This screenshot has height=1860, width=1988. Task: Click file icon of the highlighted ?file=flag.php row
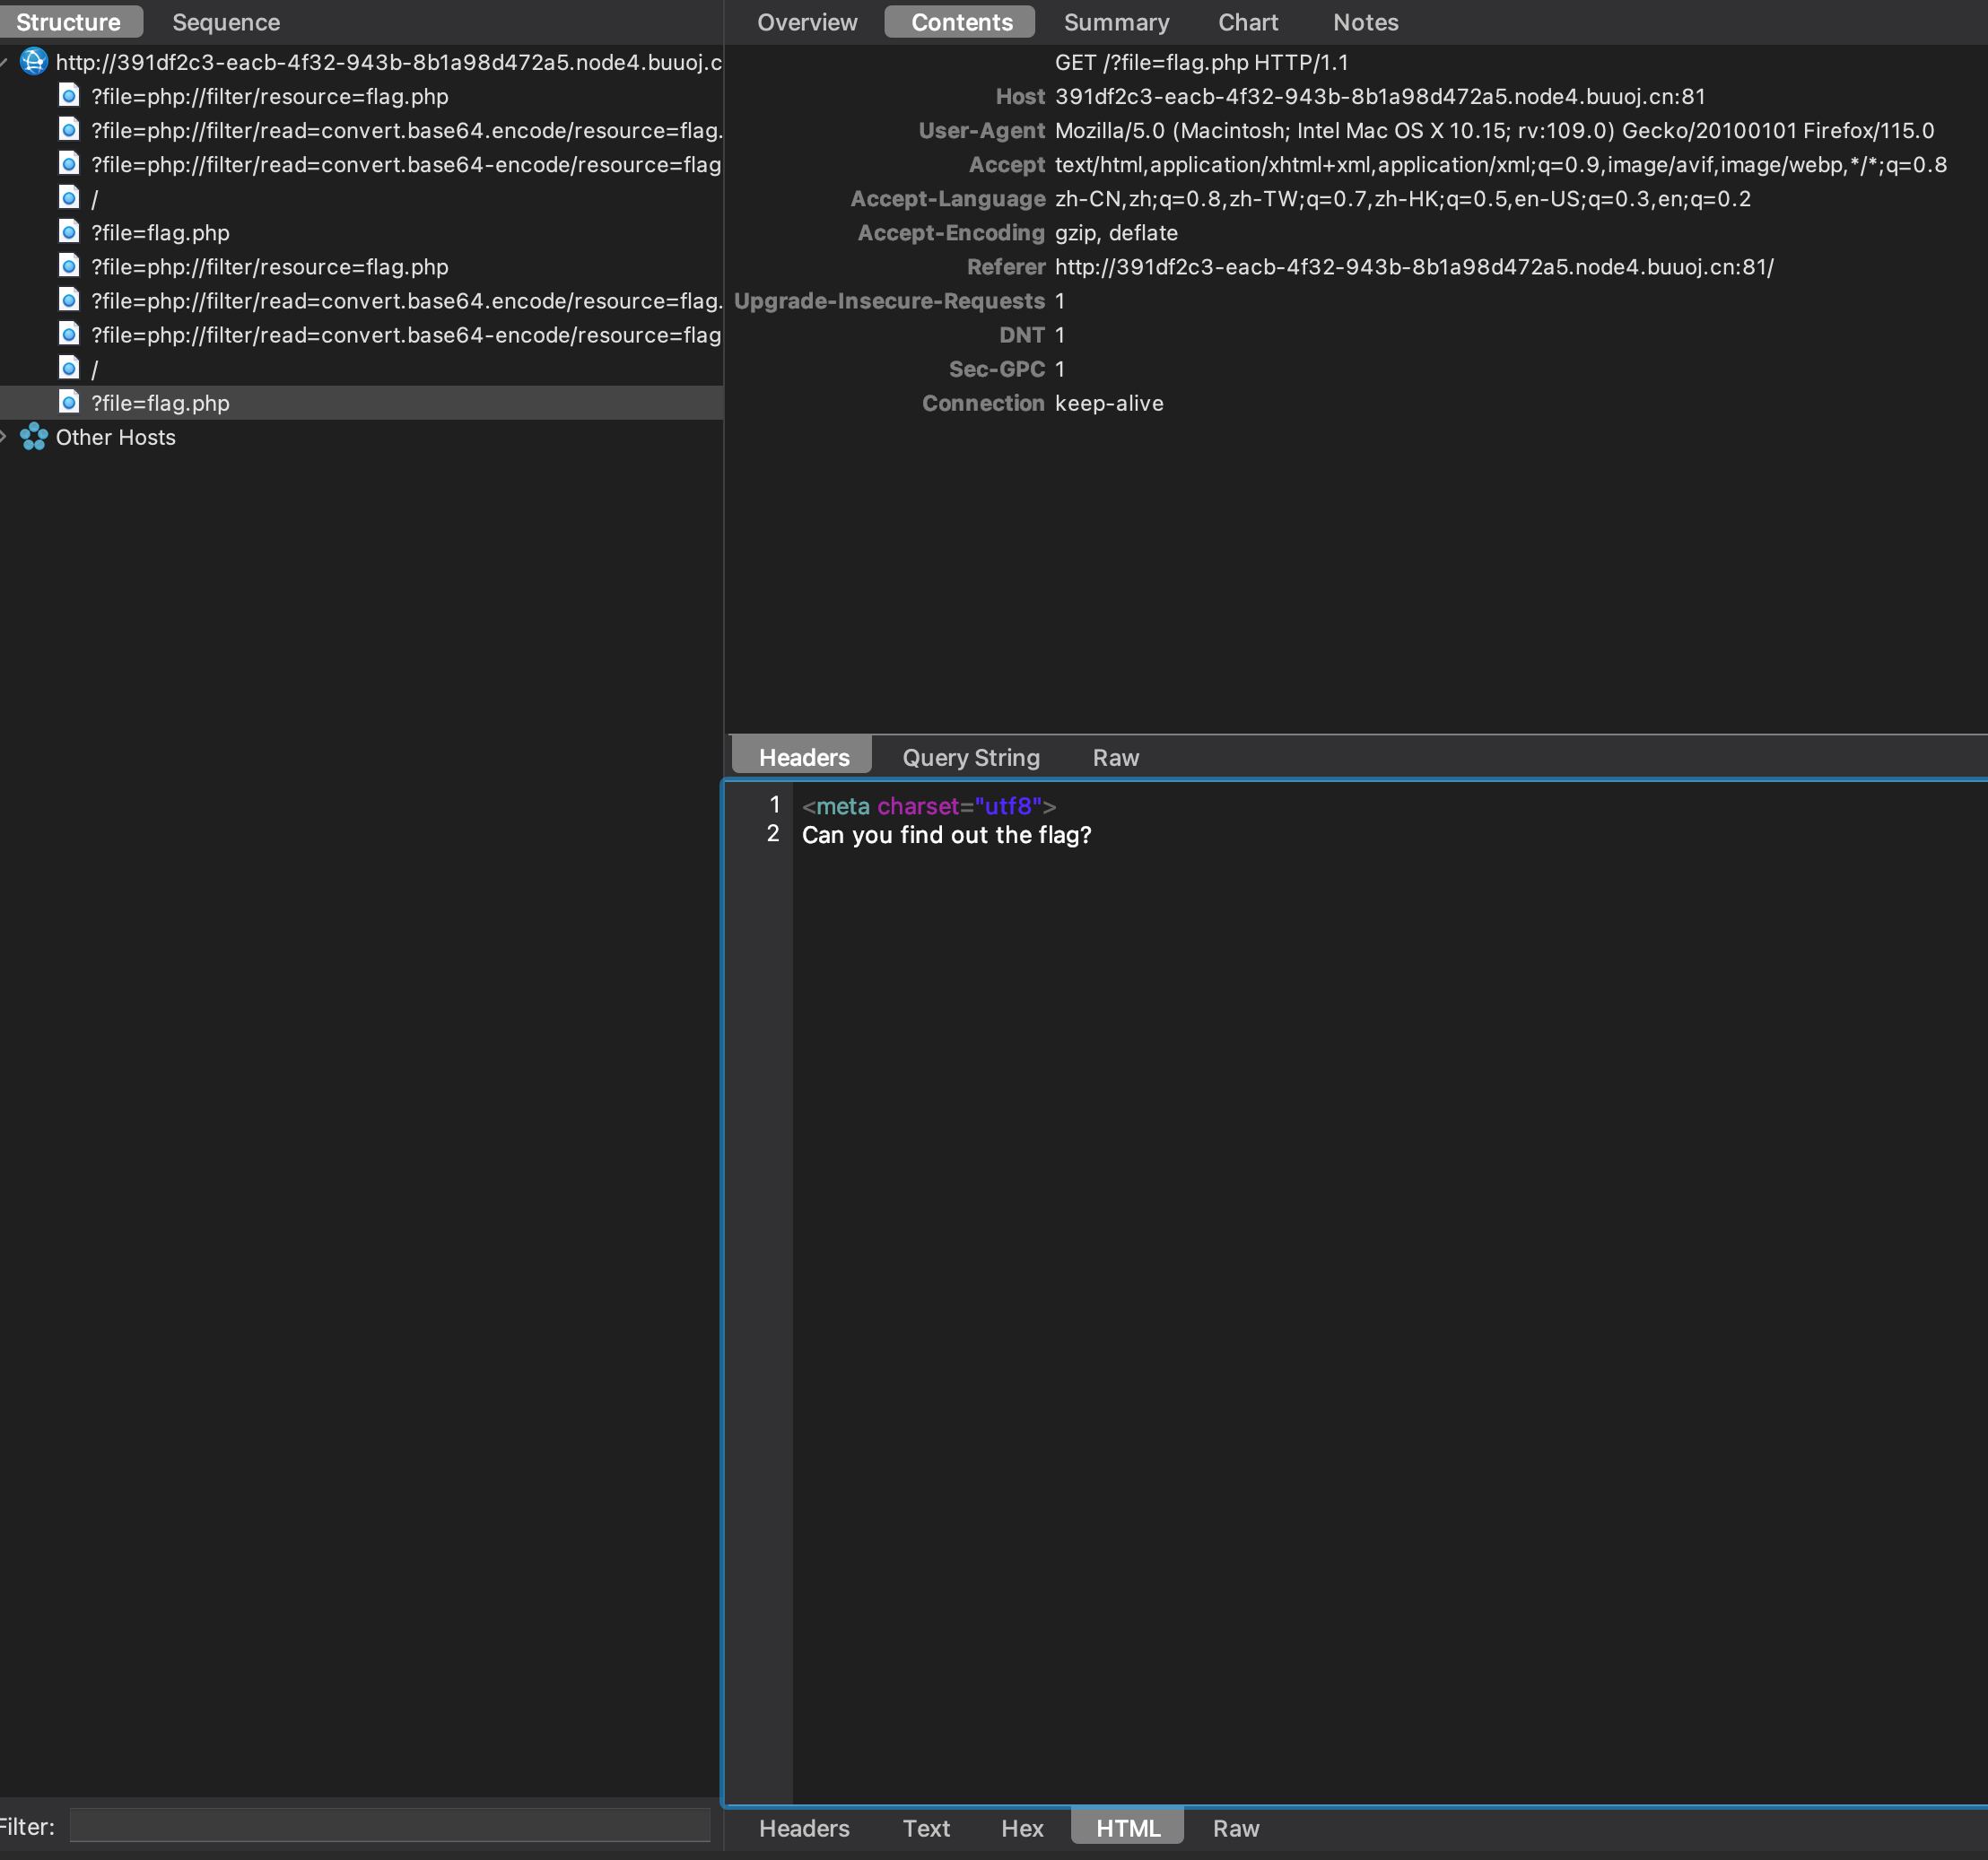[69, 403]
